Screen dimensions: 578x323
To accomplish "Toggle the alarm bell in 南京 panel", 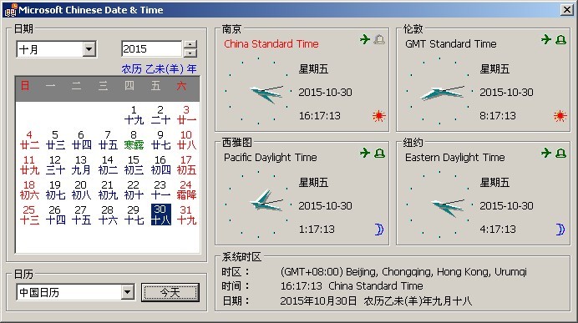I will pos(380,39).
